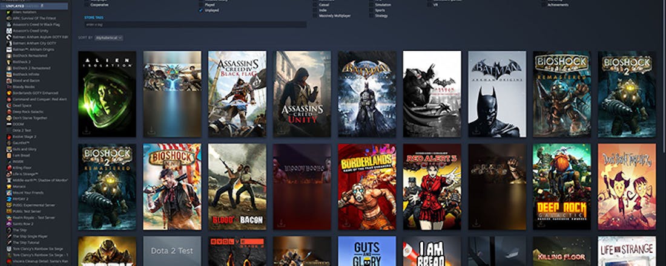
Task: Click download arrow on ARK placeholder cover
Action: click(x=151, y=131)
